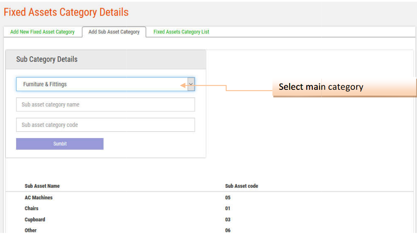
Task: Select the Other sub asset entry
Action: click(31, 230)
